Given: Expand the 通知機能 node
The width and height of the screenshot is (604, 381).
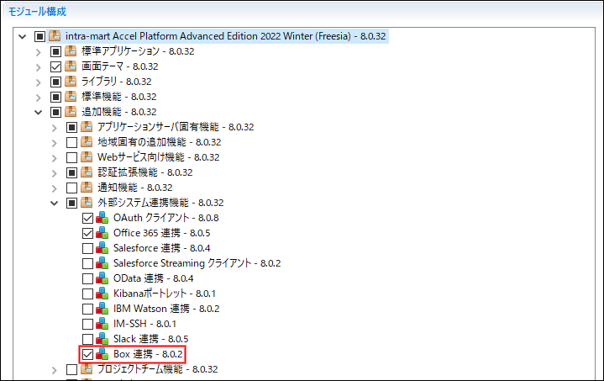Looking at the screenshot, I should [55, 188].
